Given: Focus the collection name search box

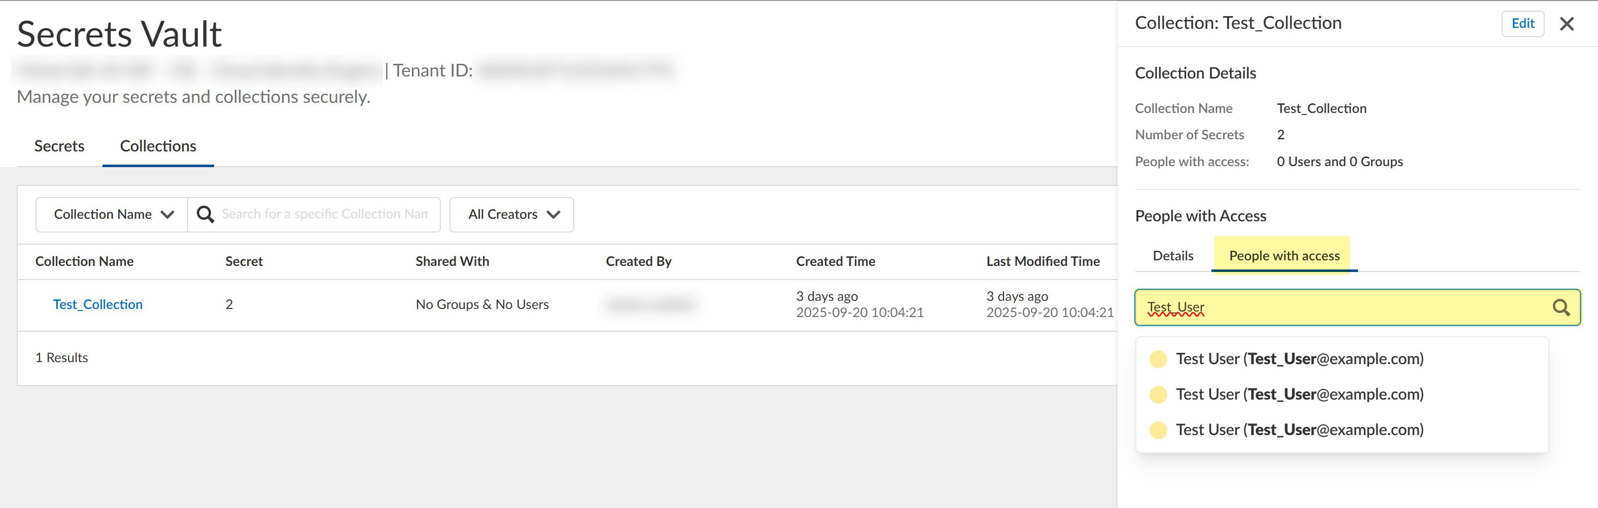Looking at the screenshot, I should [325, 214].
